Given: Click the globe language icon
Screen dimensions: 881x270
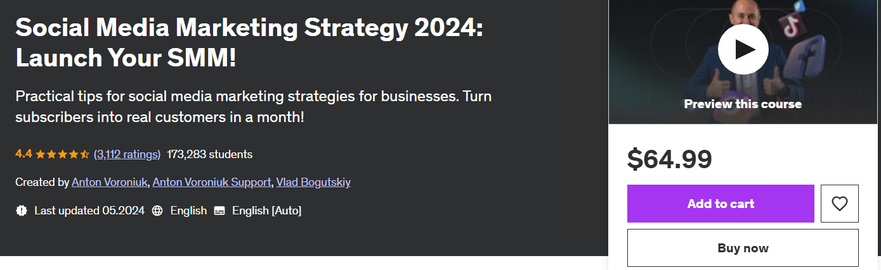Looking at the screenshot, I should tap(158, 211).
